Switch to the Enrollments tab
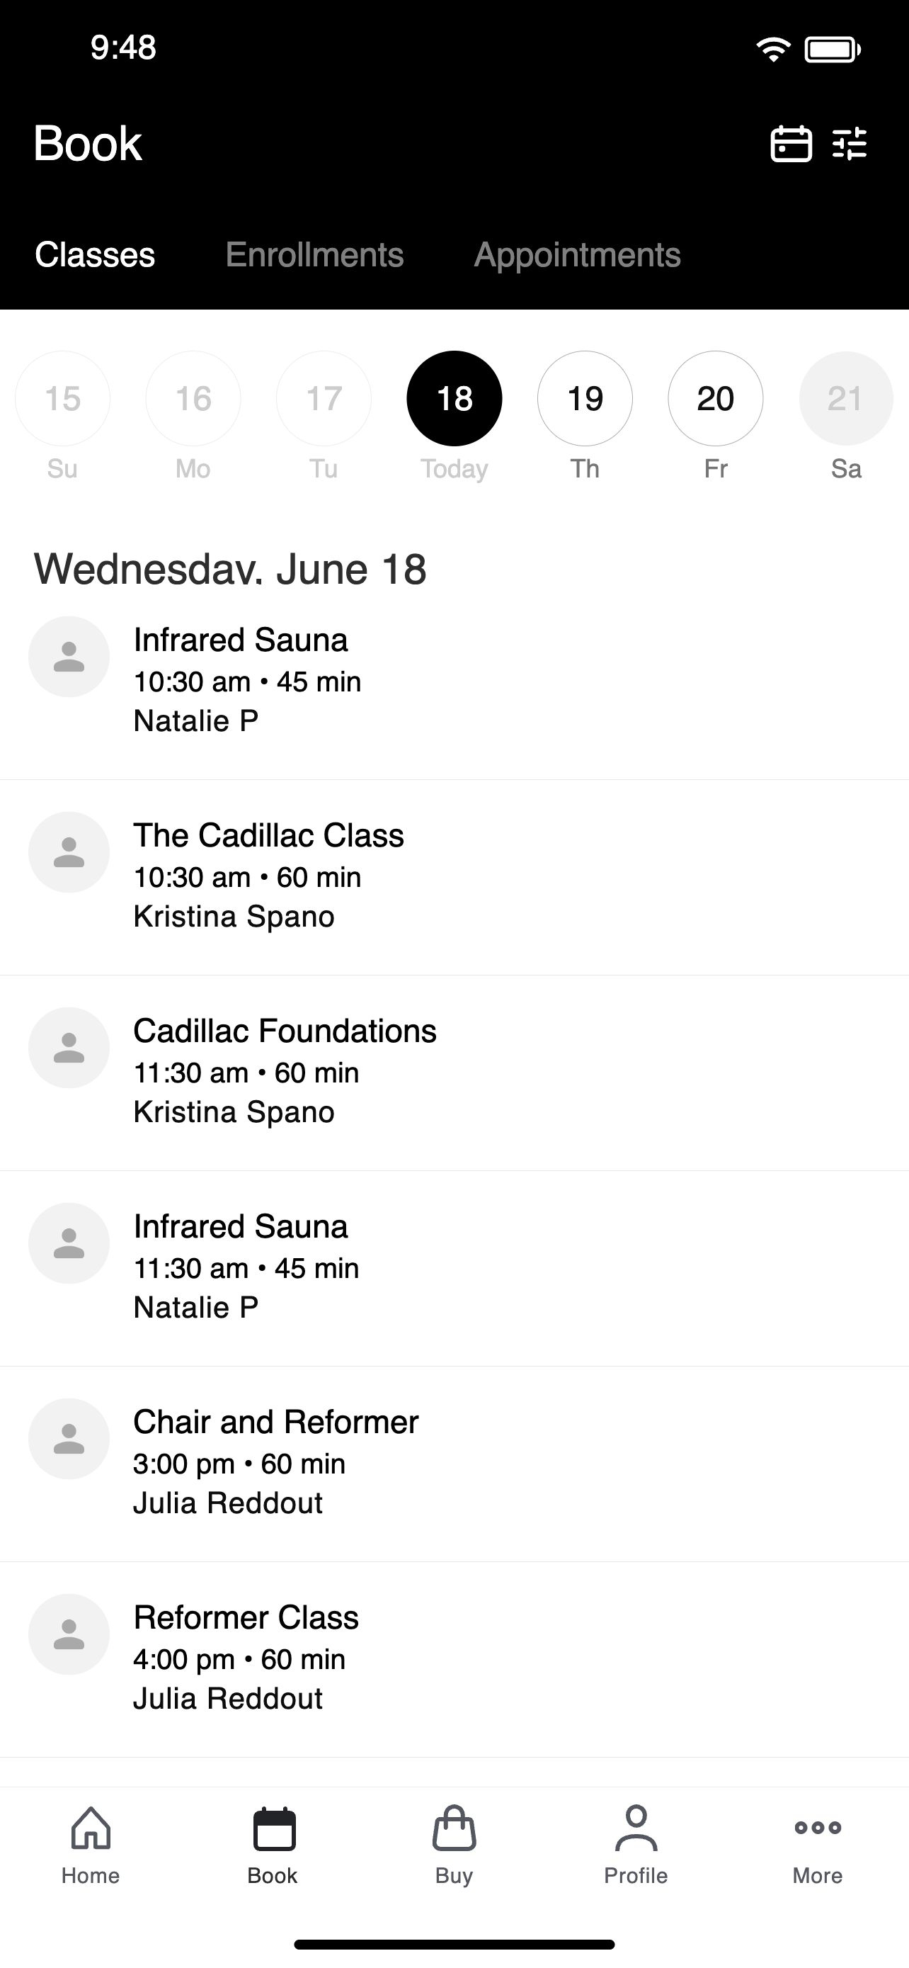This screenshot has width=909, height=1968. click(x=314, y=254)
